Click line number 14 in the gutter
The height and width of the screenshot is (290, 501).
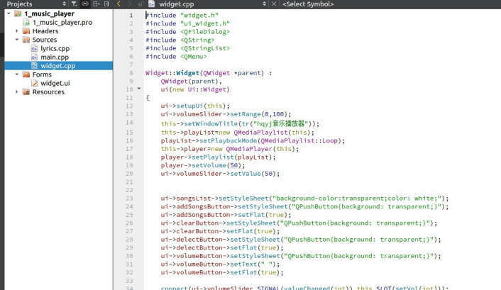(x=129, y=123)
